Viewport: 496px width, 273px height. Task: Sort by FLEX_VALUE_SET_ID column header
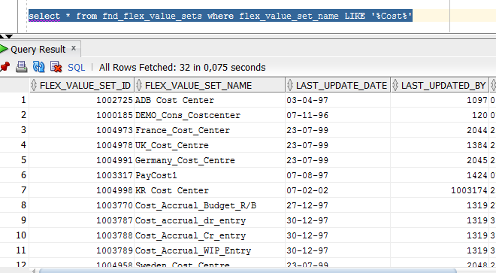tap(82, 85)
